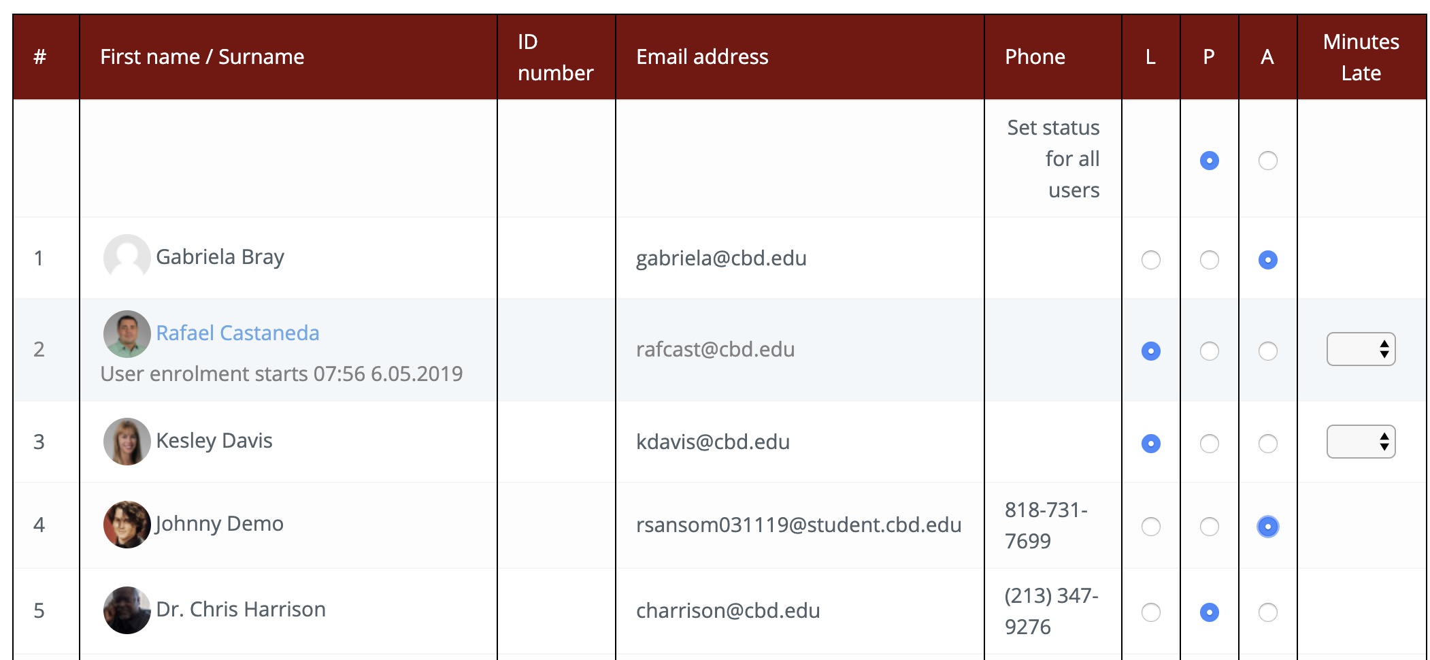
Task: Click Rafael Castaneda's avatar photo
Action: [127, 333]
